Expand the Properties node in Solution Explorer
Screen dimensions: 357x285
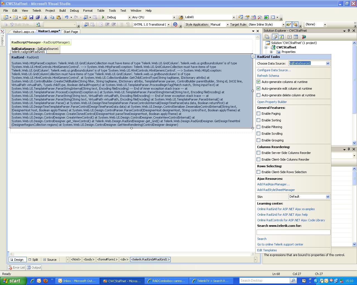point(271,52)
